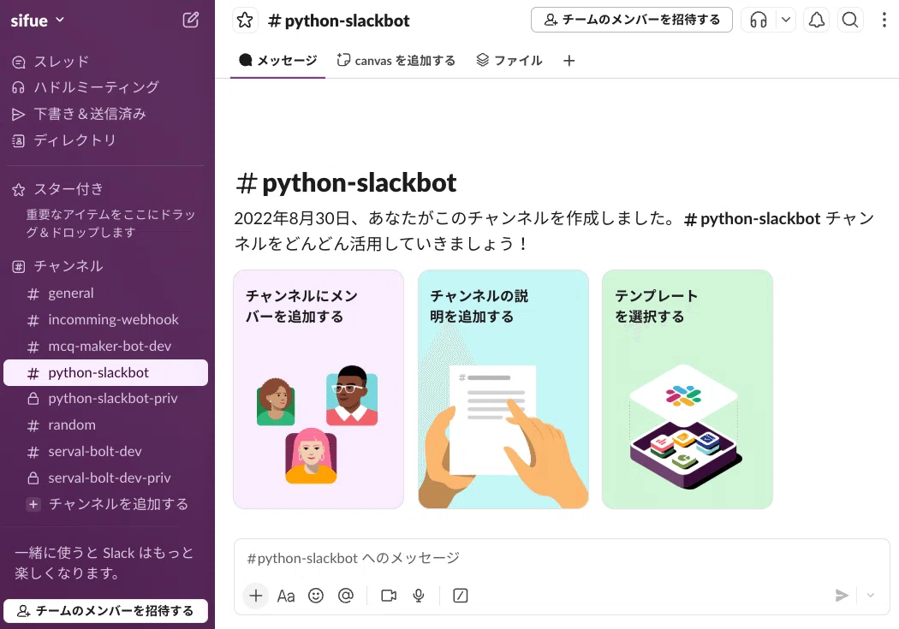Screen dimensions: 899x629
Task: Click チャンネルを追加する in sidebar
Action: point(105,504)
